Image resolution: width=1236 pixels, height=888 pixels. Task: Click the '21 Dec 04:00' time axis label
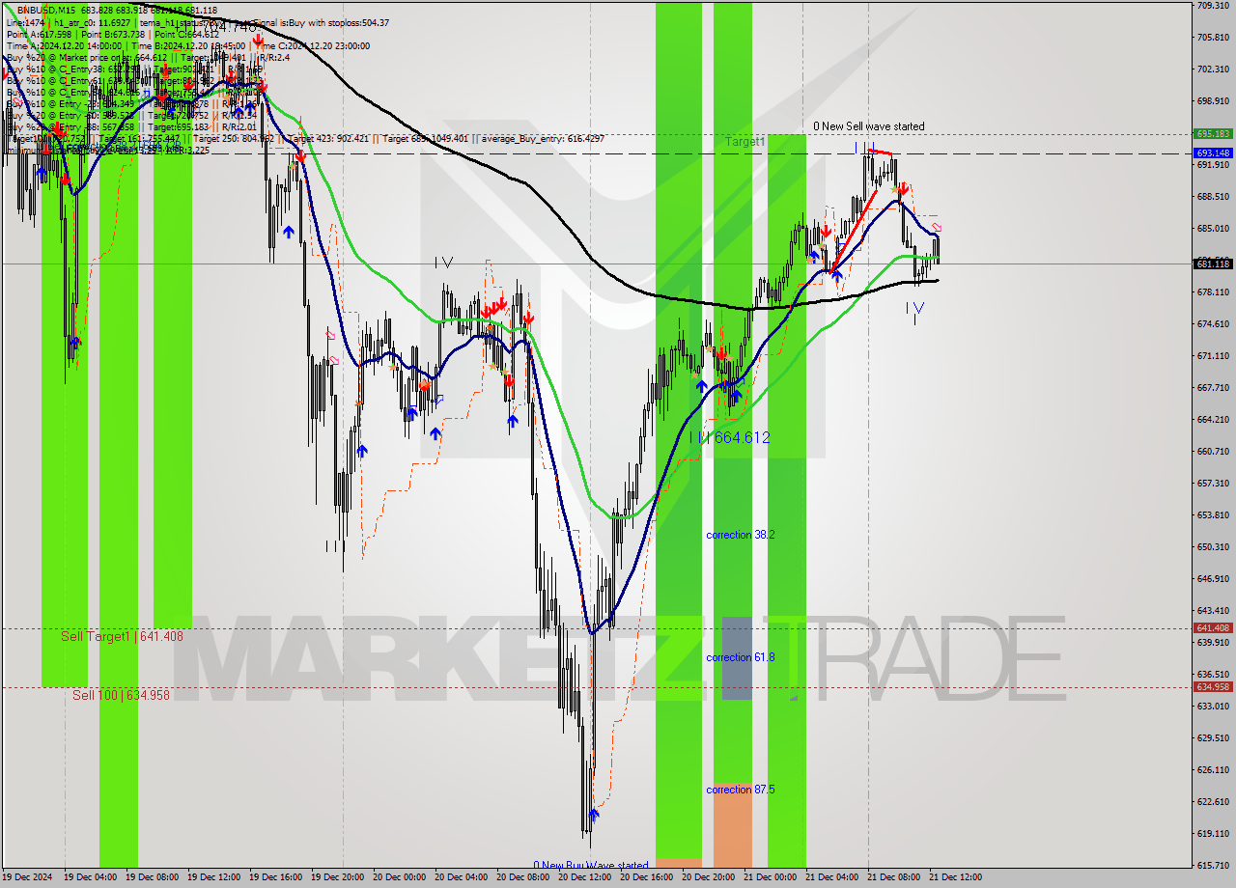point(831,877)
